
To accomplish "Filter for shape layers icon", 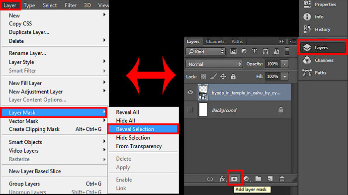I will [265, 51].
